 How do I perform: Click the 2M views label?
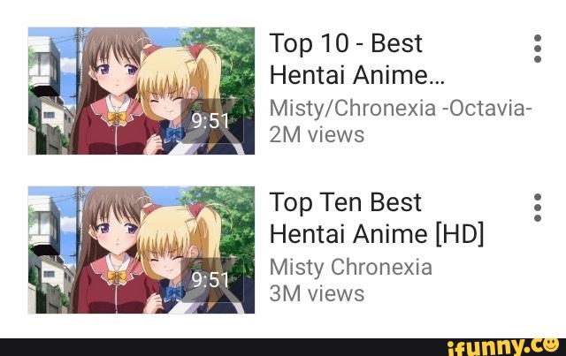click(317, 135)
